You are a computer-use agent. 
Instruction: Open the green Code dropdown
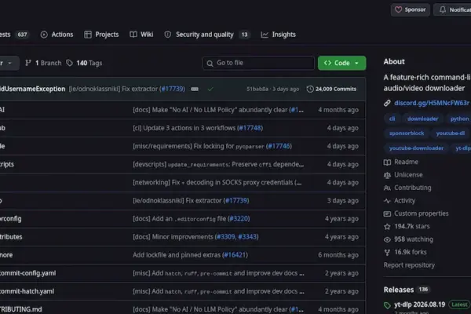click(x=341, y=63)
